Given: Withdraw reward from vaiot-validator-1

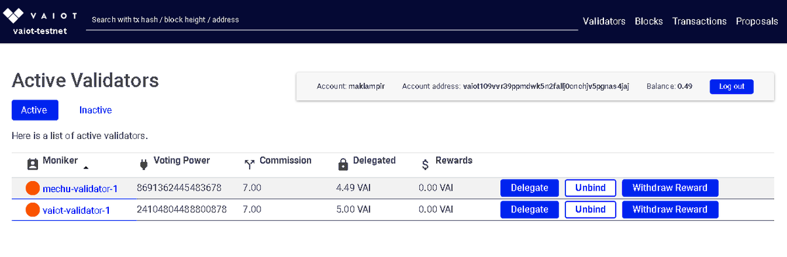Looking at the screenshot, I should tap(670, 210).
